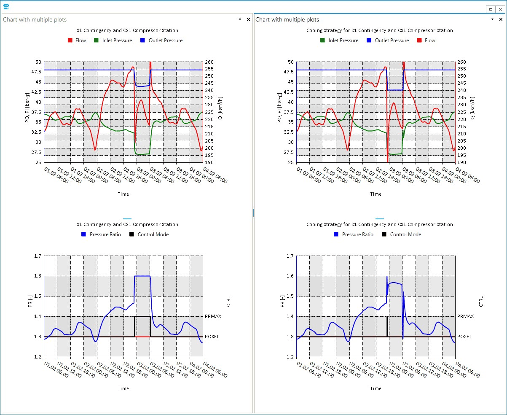
Task: Close the left 'Chart with multiple plots' panel
Action: 248,19
